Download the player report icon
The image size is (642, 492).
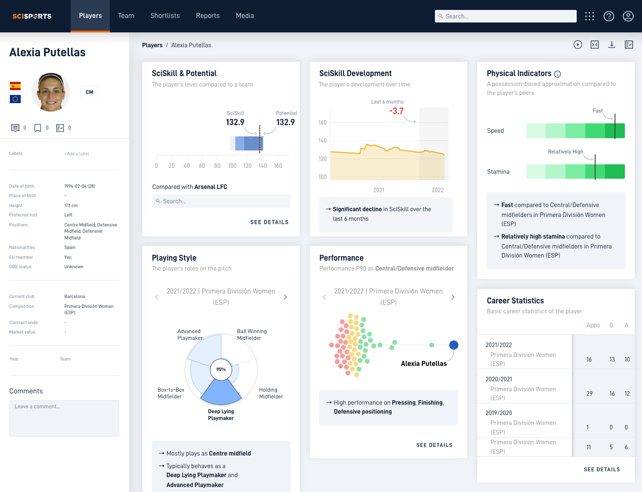click(x=612, y=45)
